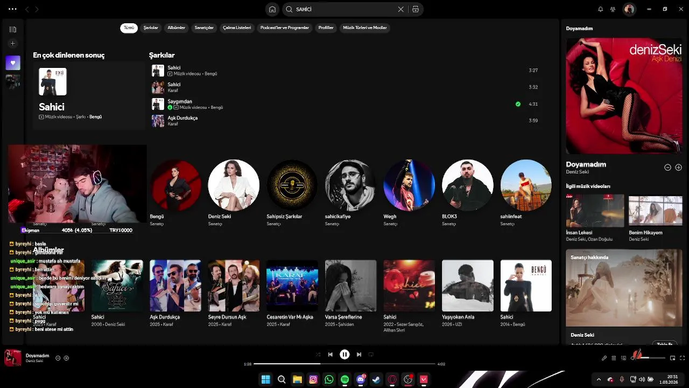The image size is (689, 388).
Task: Open the Benim Hikayem related video
Action: [x=656, y=218]
